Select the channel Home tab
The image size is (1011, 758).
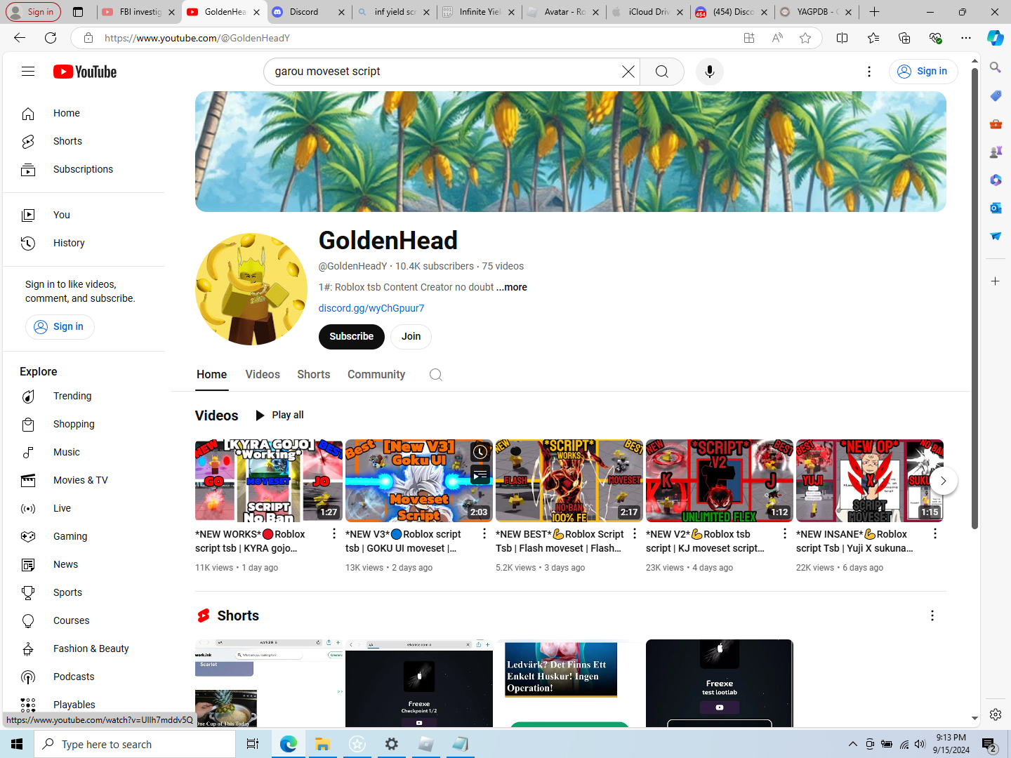212,375
